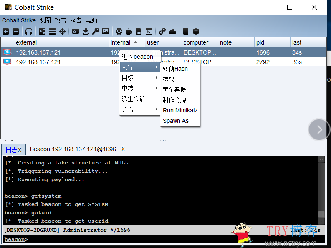Choose 进入beacon in the context menu

tap(140, 57)
